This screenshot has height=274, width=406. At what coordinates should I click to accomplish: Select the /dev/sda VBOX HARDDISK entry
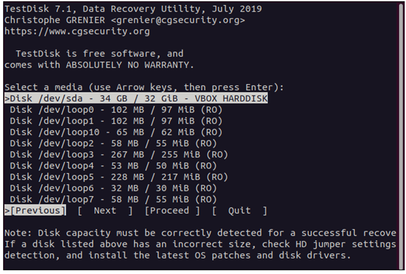pyautogui.click(x=136, y=98)
